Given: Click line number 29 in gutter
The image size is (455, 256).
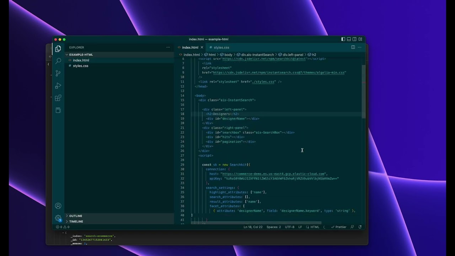Looking at the screenshot, I should pos(182,165).
